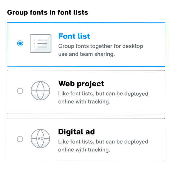Choose the Digital ad option card
172x172 pixels.
click(x=86, y=140)
